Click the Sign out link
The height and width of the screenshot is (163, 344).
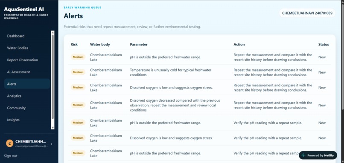[11, 156]
